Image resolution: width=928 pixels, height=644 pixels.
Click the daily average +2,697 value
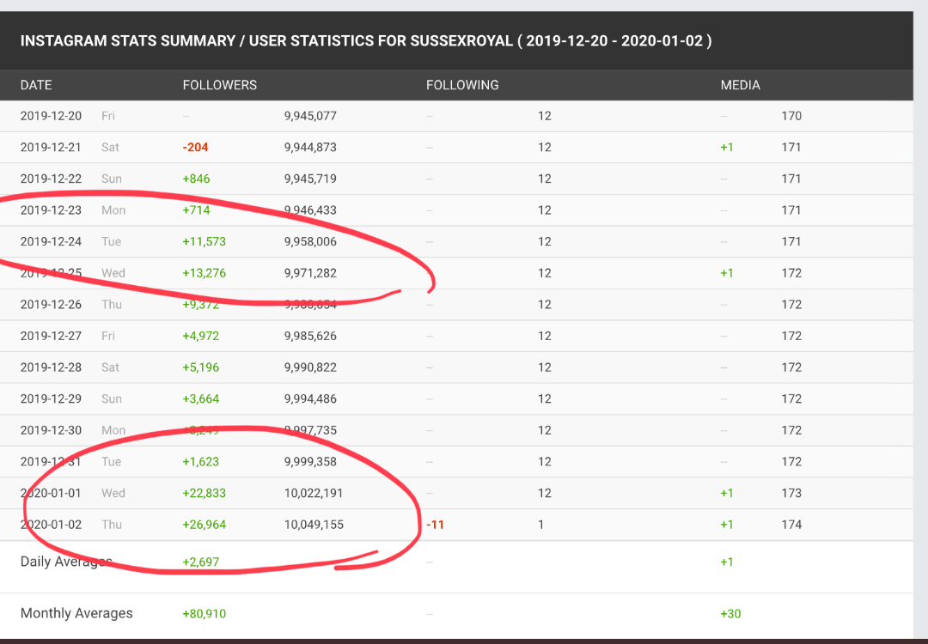(201, 562)
